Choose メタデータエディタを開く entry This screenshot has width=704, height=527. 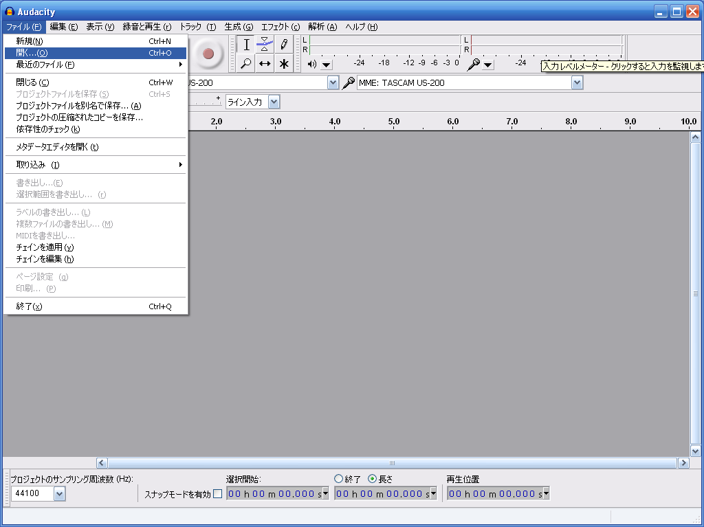(95, 147)
